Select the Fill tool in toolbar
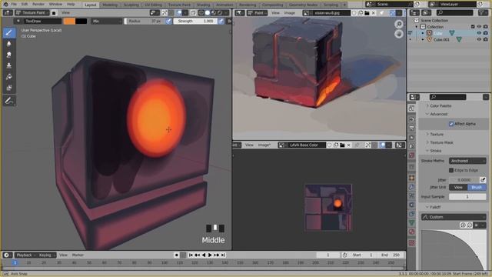The height and width of the screenshot is (277, 492). [x=9, y=77]
